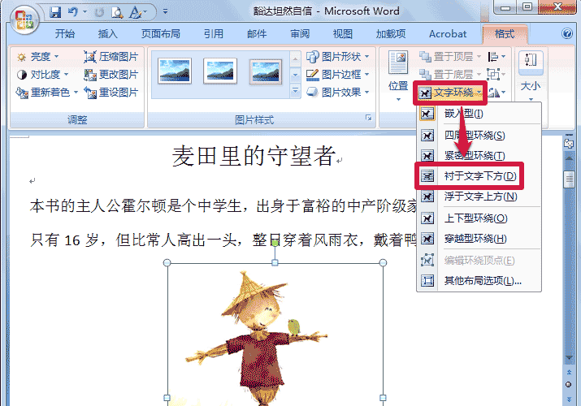The height and width of the screenshot is (406, 581).
Task: Go to the 引用 tab
Action: tap(214, 34)
